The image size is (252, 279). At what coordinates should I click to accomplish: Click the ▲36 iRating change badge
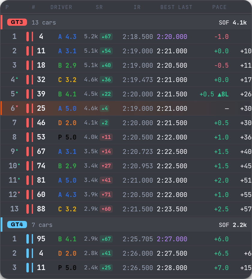point(106,80)
